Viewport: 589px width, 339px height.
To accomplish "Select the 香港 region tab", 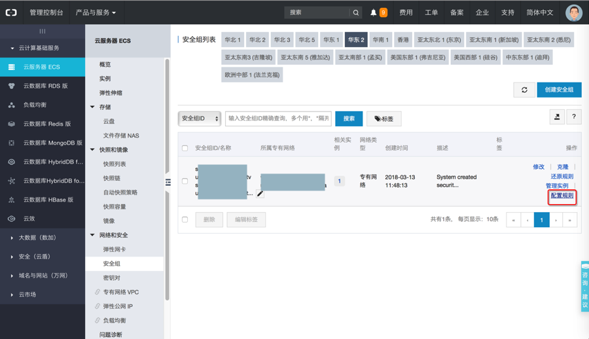I will (403, 40).
